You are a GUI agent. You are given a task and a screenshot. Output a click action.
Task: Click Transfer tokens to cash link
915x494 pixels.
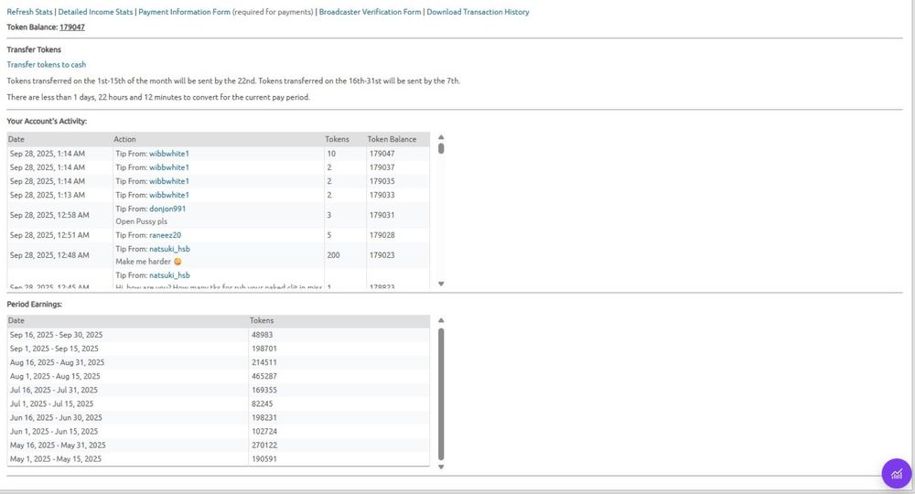pyautogui.click(x=47, y=65)
